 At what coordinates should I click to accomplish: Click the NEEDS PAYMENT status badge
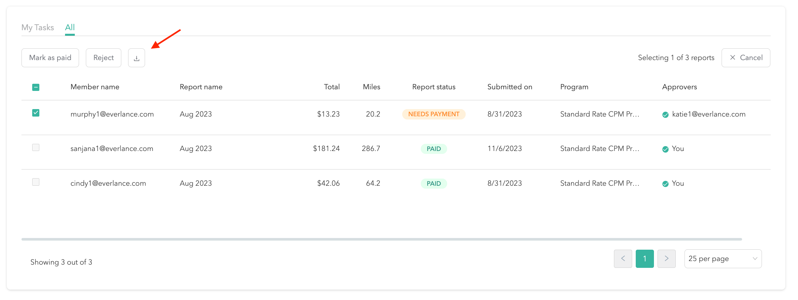tap(433, 114)
